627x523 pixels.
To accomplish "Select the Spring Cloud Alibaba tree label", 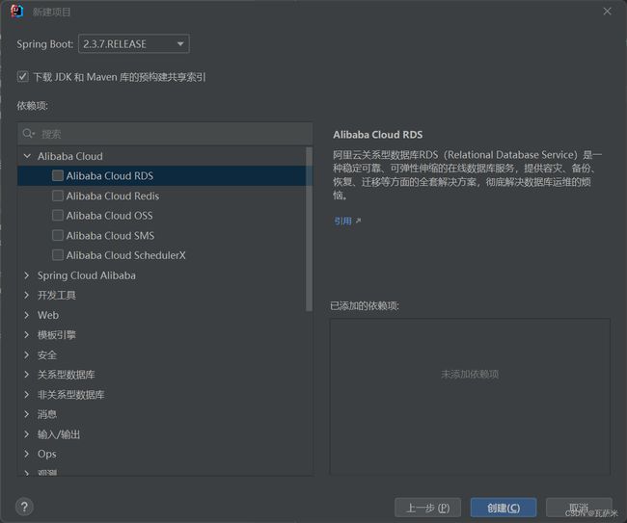I will tap(87, 275).
